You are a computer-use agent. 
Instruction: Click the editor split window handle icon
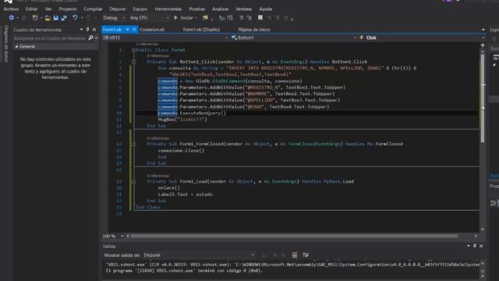pyautogui.click(x=483, y=45)
